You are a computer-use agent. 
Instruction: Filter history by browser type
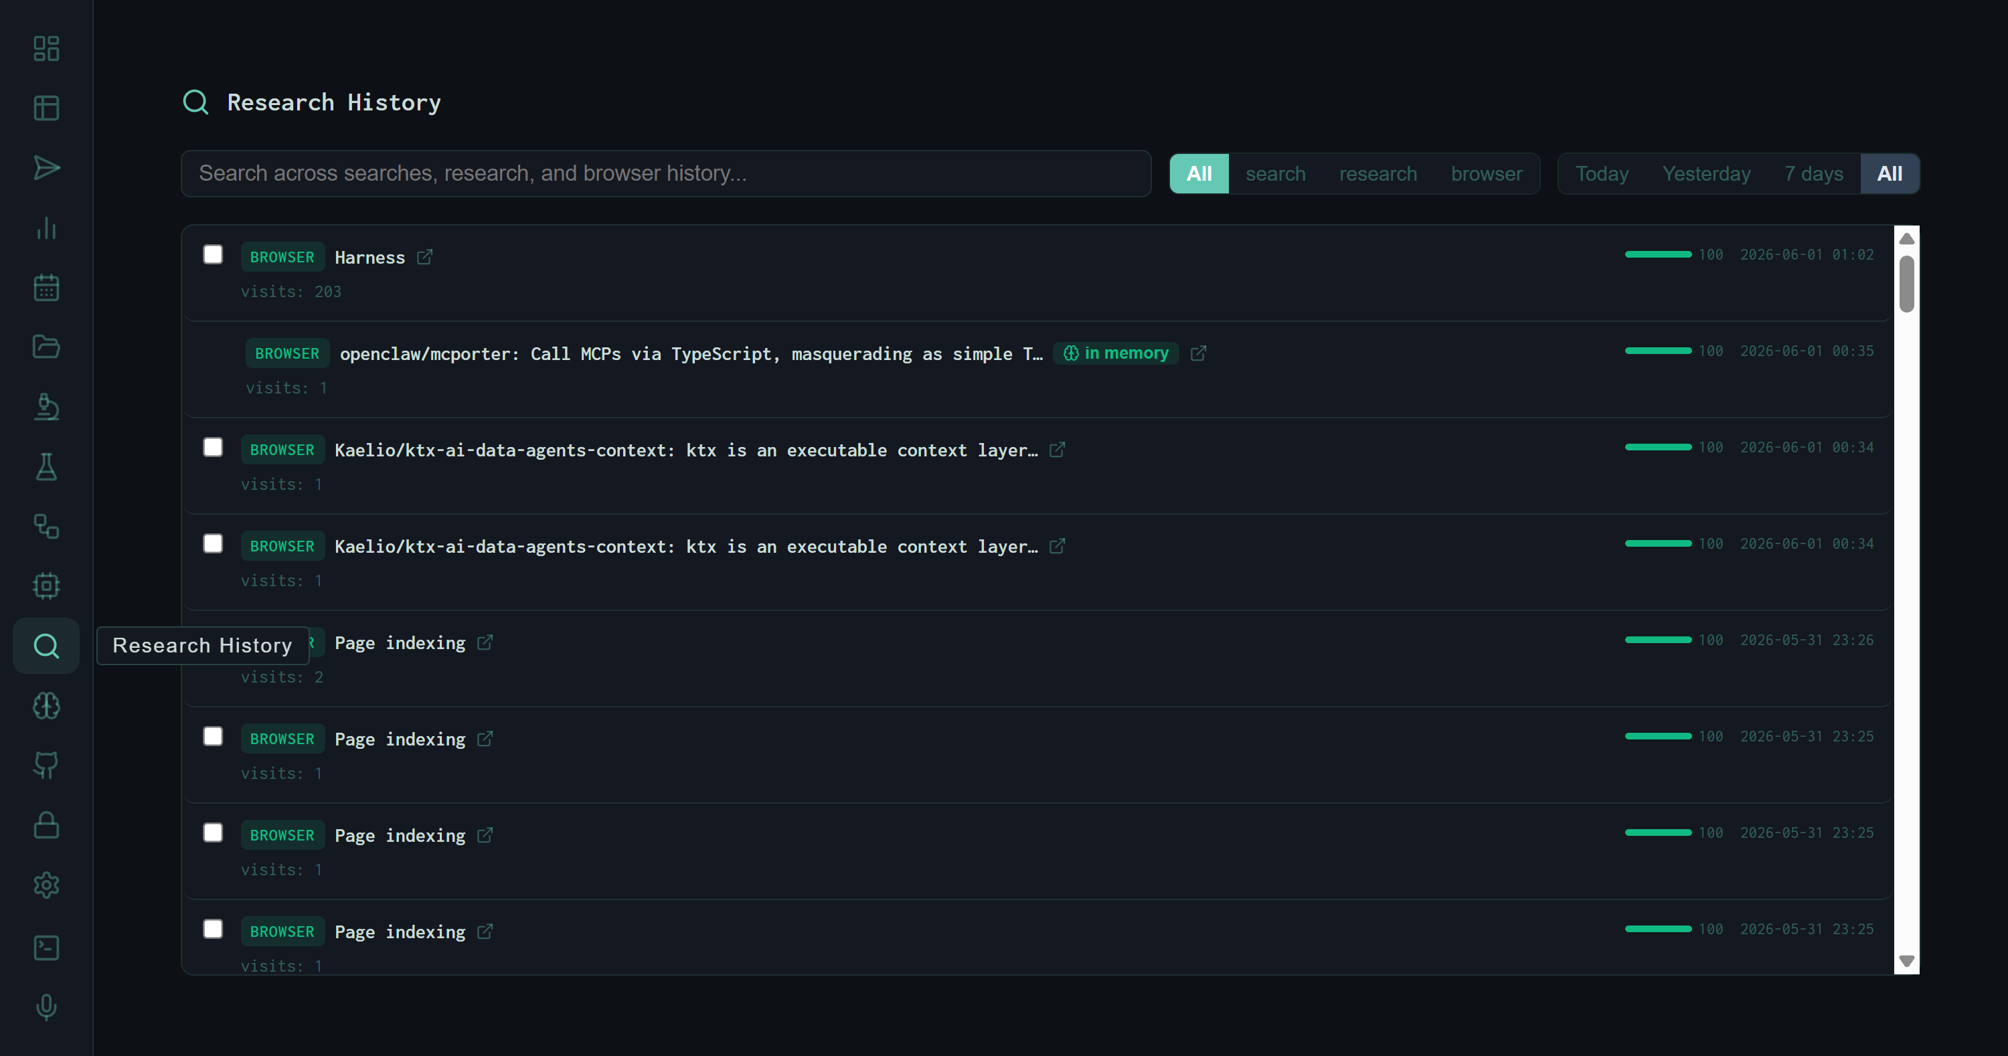pos(1487,174)
